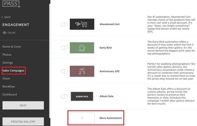Click the PASS+ logo
The width and height of the screenshot is (197, 126).
coord(11,4)
